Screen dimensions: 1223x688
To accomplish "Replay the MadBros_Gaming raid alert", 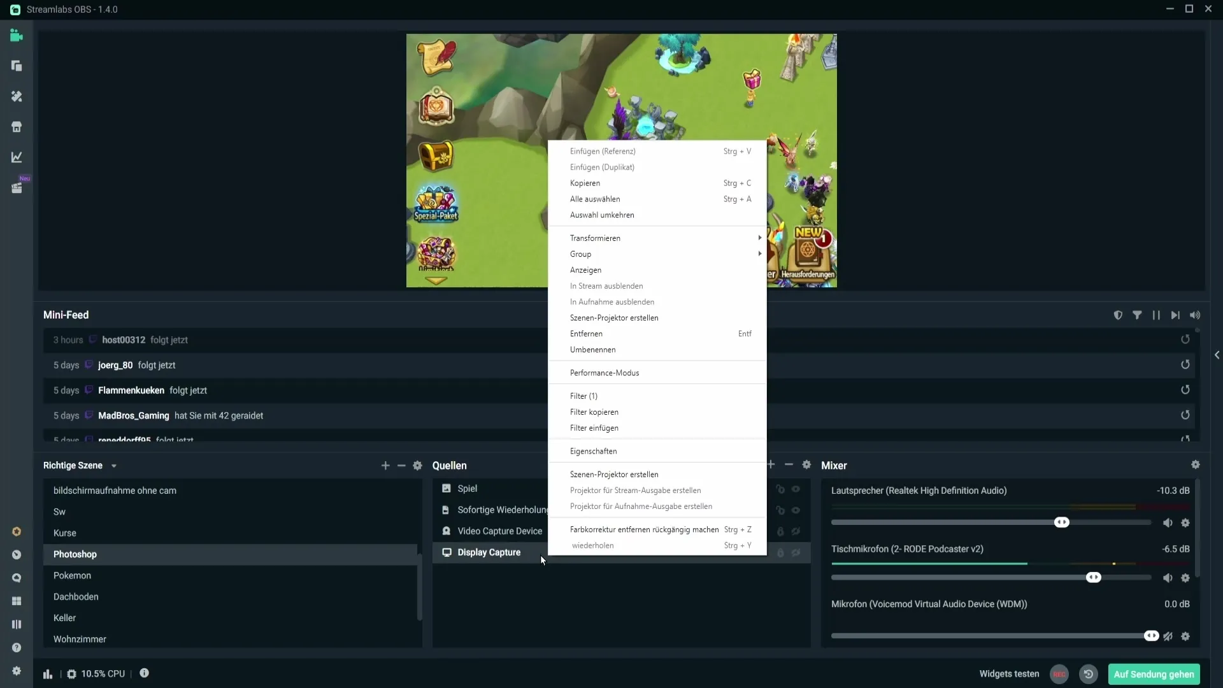I will pos(1185,415).
